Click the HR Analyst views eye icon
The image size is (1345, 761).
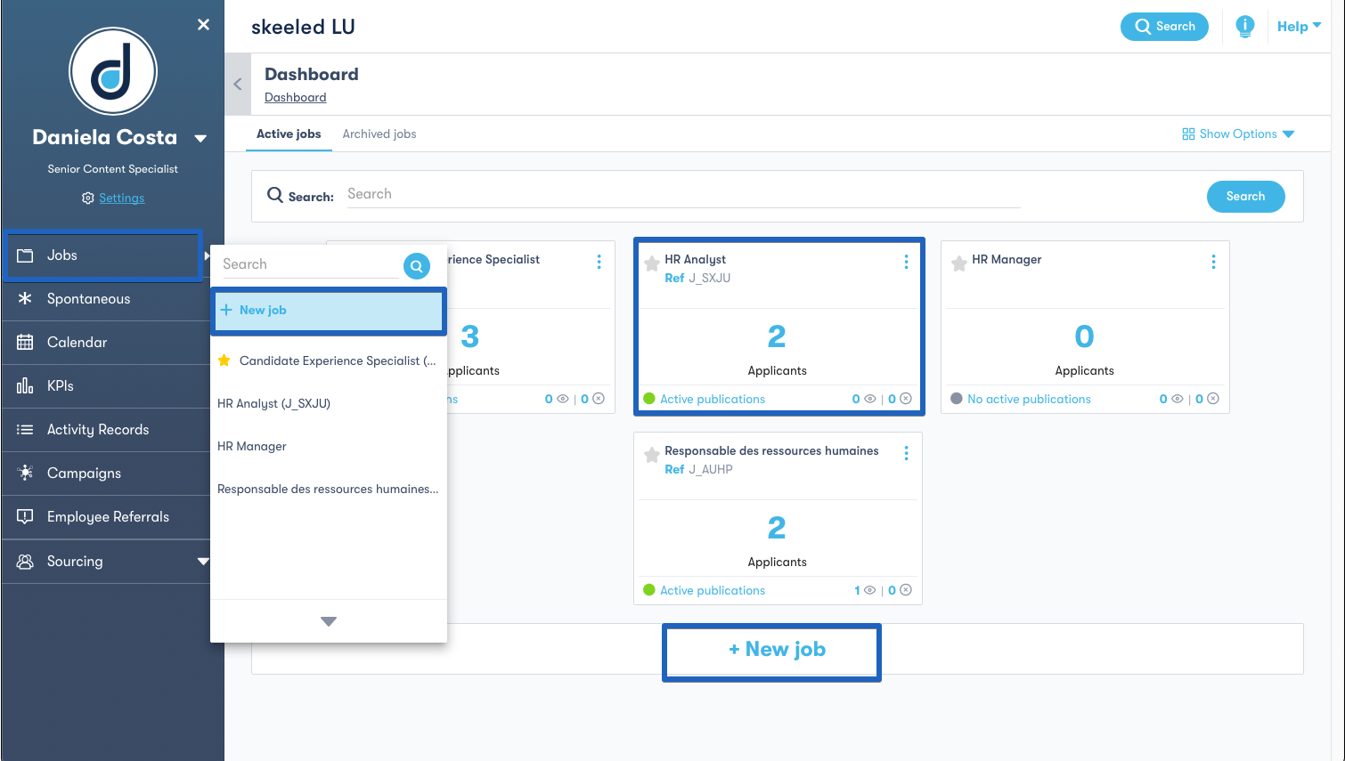click(x=869, y=399)
